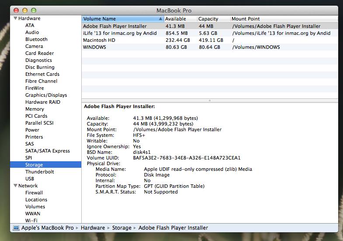The width and height of the screenshot is (343, 241).
Task: Open Memory information
Action: pos(35,109)
